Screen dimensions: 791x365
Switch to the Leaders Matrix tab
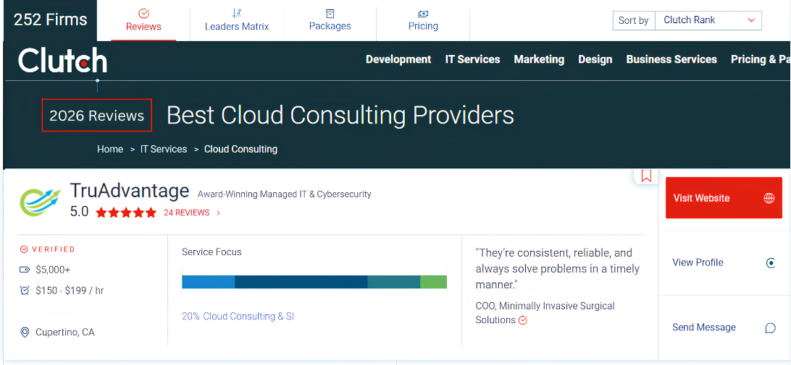pos(237,20)
